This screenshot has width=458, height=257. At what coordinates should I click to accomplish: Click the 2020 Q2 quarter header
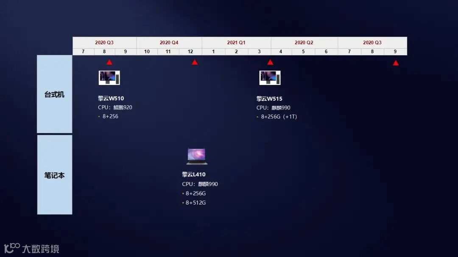pyautogui.click(x=304, y=43)
